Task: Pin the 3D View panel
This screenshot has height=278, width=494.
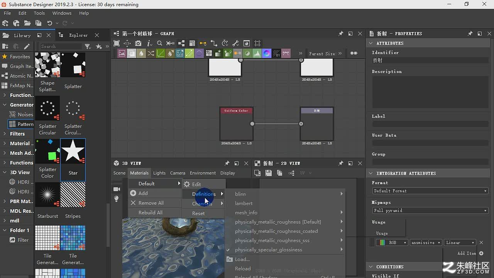Action: pyautogui.click(x=227, y=163)
